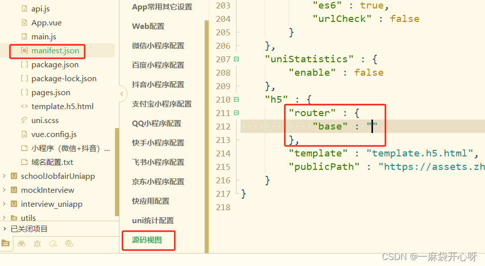Click the "publicPath" key on line 215
Image resolution: width=485 pixels, height=266 pixels.
[x=324, y=167]
